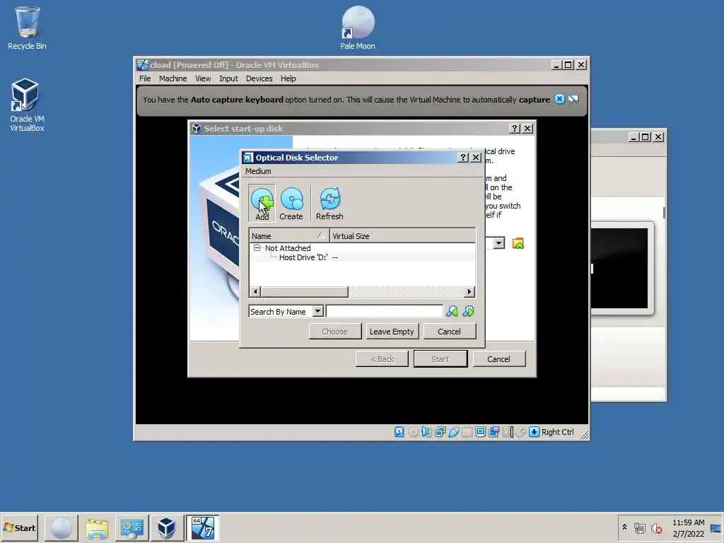Click the scroll right arrow in media list
Screen dimensions: 724x543
click(x=469, y=292)
